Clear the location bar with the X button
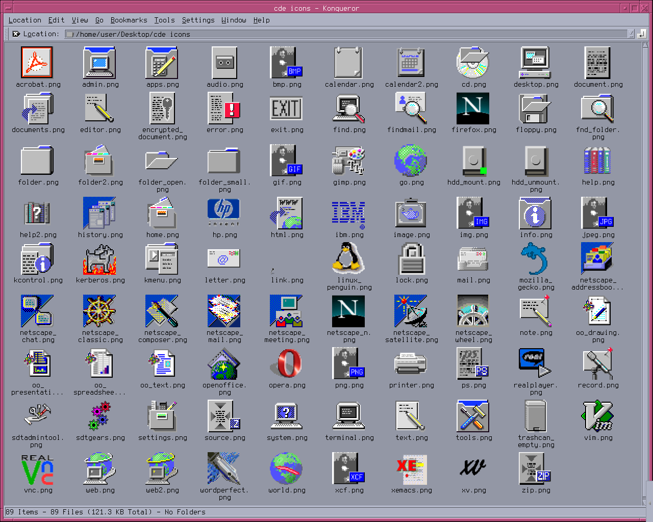Image resolution: width=653 pixels, height=522 pixels. pyautogui.click(x=16, y=34)
